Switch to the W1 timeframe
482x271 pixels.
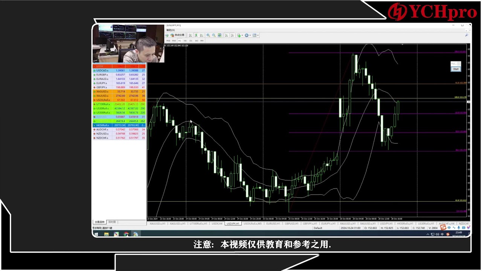point(197,41)
